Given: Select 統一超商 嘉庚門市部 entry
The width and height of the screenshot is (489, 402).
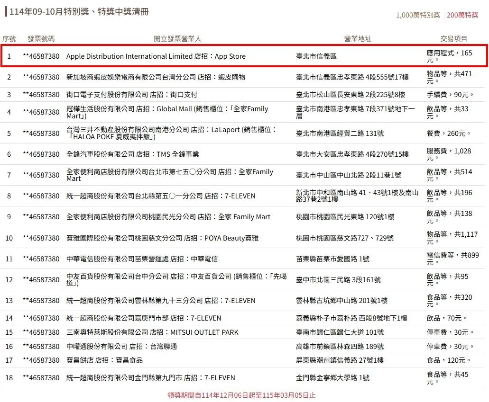Looking at the screenshot, I should coord(144,318).
